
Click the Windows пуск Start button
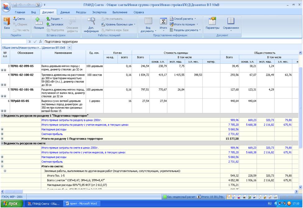(x=11, y=204)
